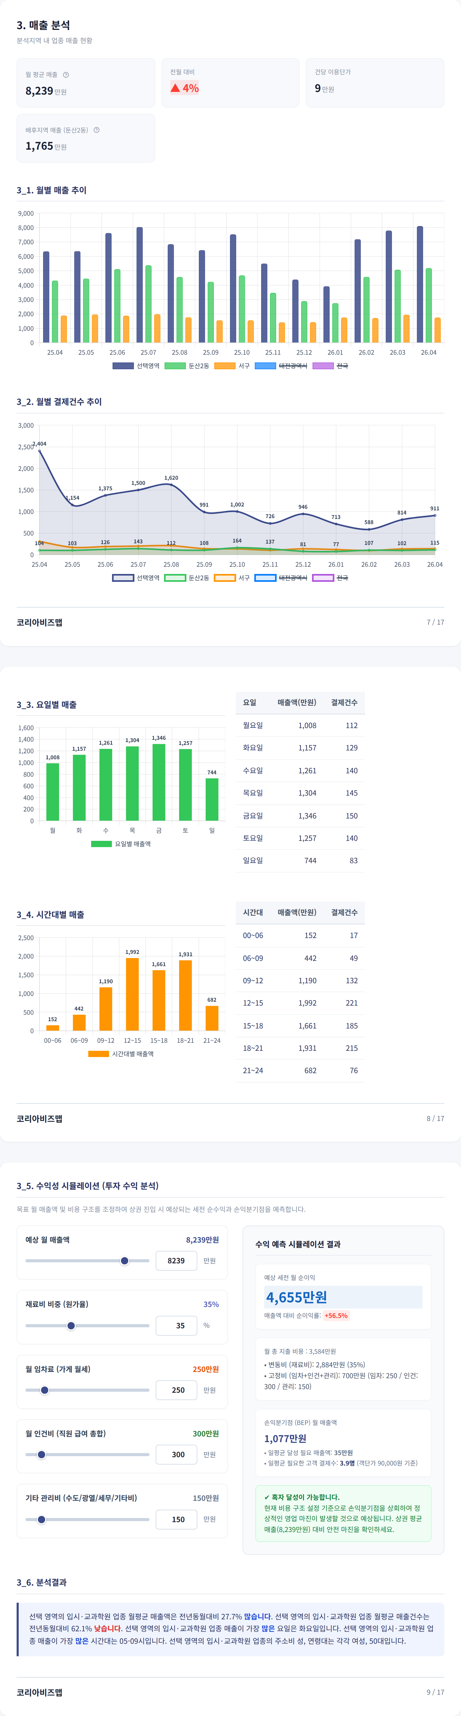This screenshot has height=1716, width=461.
Task: Toggle 선택영역 legend in monthly sales bar chart
Action: pos(136,366)
